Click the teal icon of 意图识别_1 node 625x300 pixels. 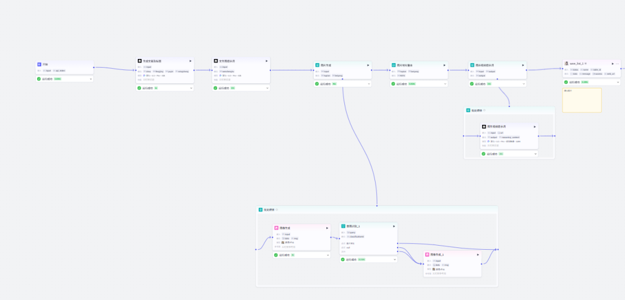[343, 226]
